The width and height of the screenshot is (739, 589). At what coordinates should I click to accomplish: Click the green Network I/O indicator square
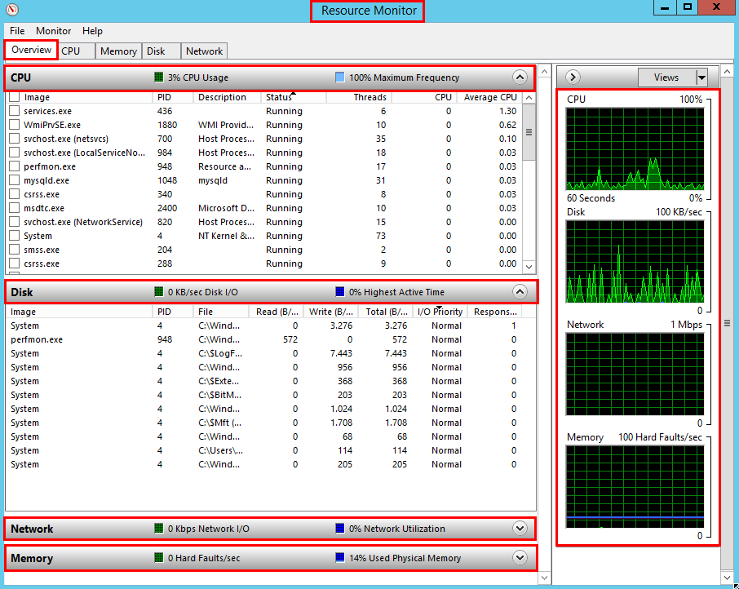click(x=159, y=528)
